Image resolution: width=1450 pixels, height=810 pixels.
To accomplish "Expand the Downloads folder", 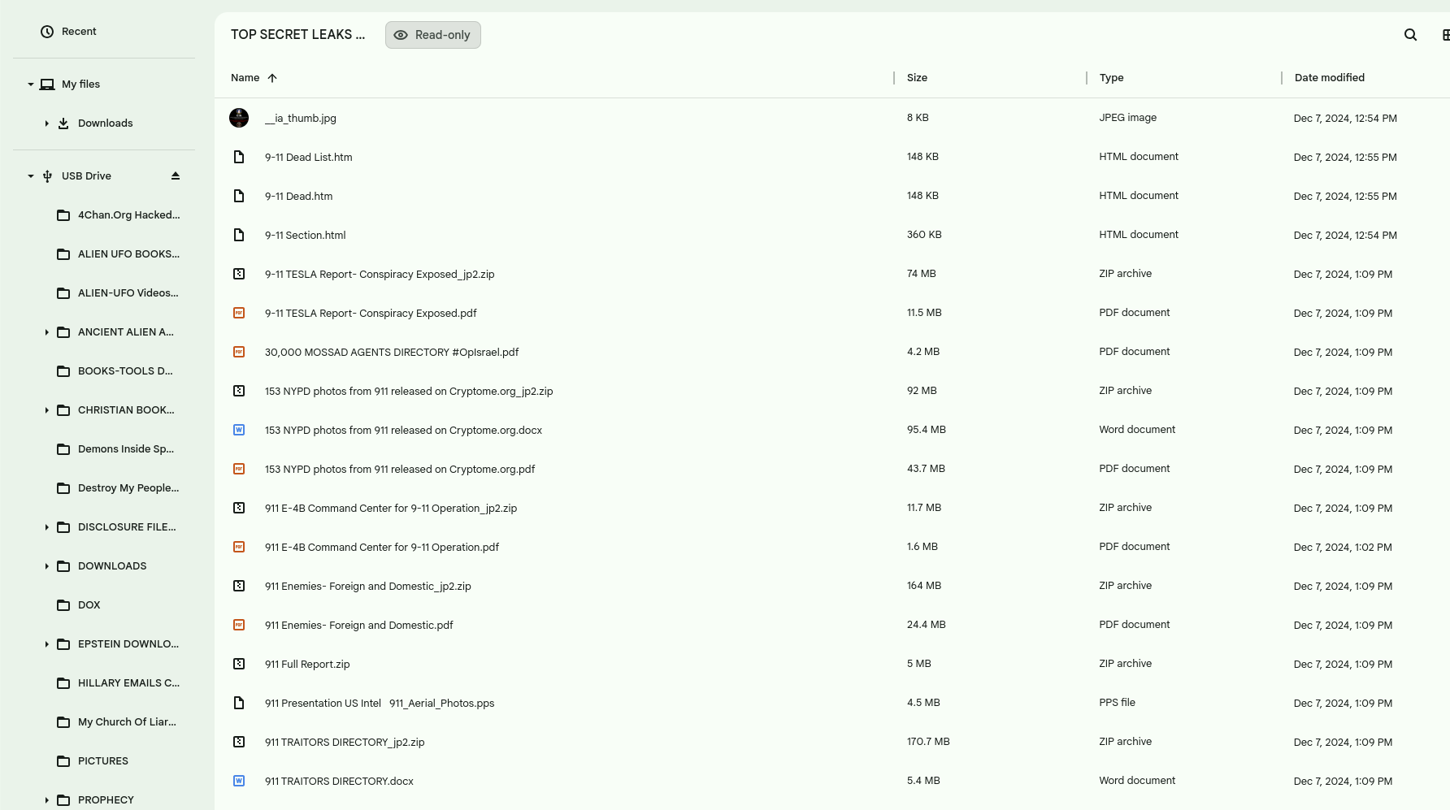I will (x=46, y=123).
